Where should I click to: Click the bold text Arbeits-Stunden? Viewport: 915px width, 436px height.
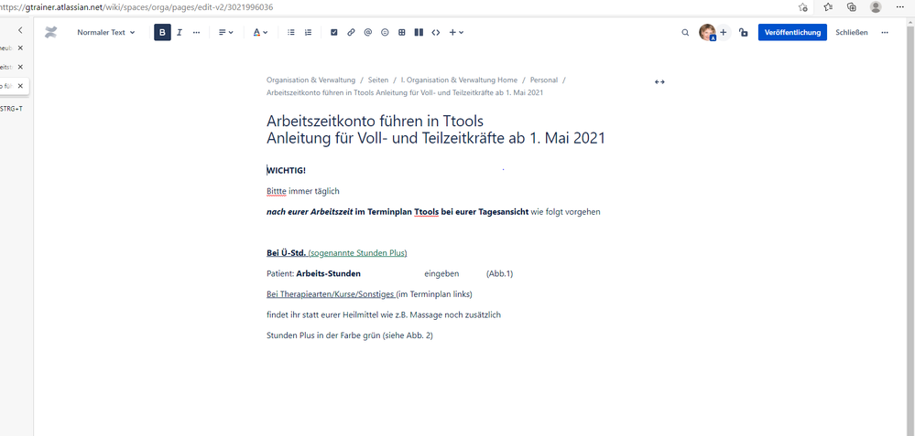tap(329, 273)
